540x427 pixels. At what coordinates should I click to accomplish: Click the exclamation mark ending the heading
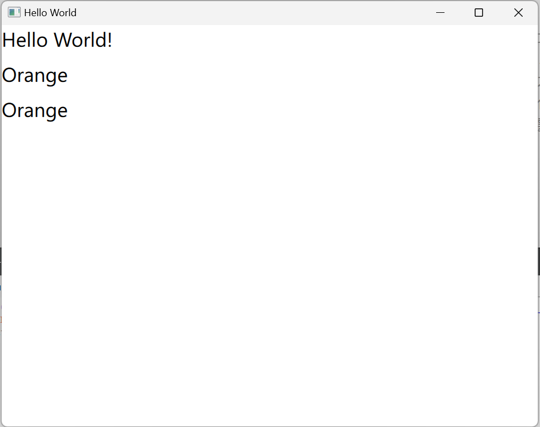109,40
